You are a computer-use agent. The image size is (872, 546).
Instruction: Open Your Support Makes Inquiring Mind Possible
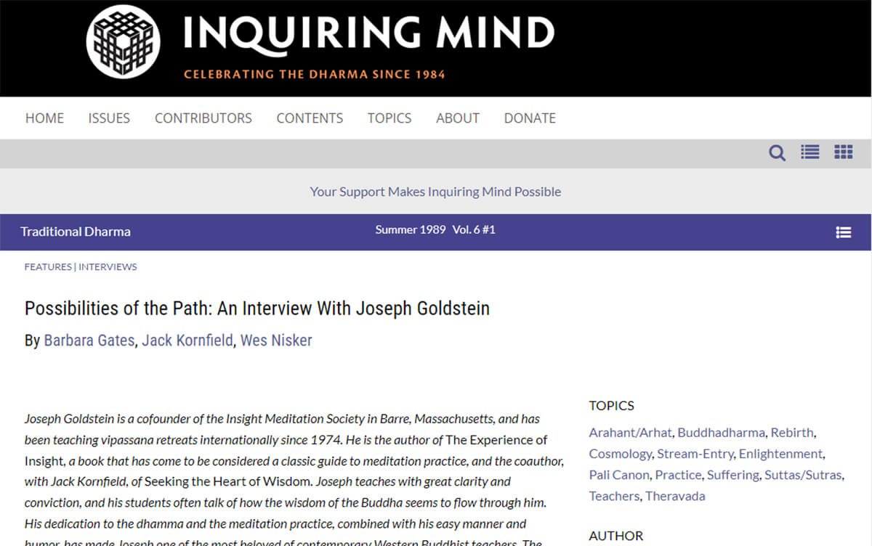[435, 192]
